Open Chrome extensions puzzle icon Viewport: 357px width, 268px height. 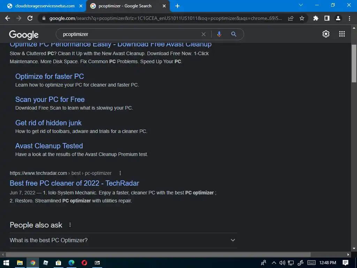coord(316,18)
